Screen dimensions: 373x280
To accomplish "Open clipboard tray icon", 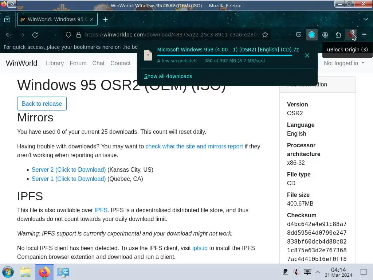I will (x=286, y=272).
